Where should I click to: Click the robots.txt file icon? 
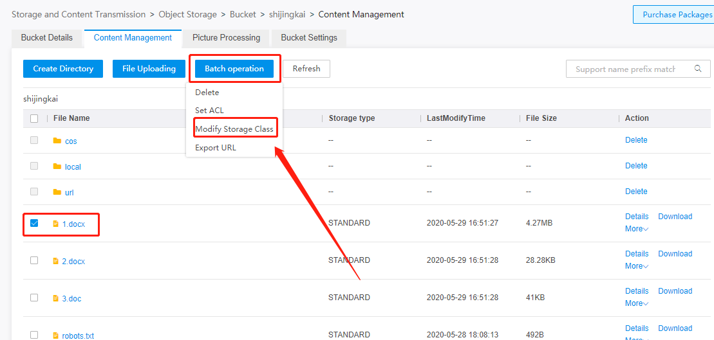(x=55, y=336)
